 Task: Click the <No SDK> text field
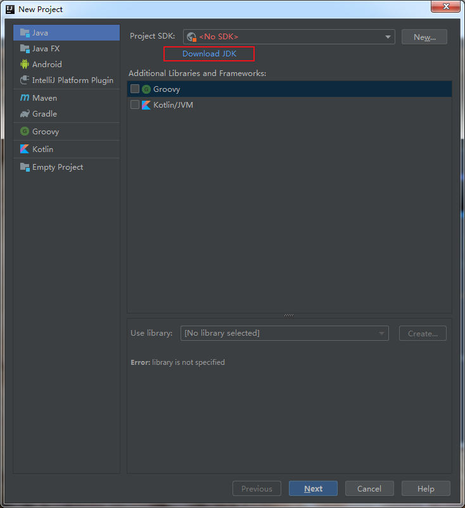tap(219, 37)
